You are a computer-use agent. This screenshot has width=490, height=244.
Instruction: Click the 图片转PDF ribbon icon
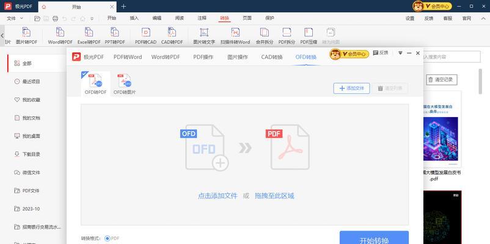(26, 36)
